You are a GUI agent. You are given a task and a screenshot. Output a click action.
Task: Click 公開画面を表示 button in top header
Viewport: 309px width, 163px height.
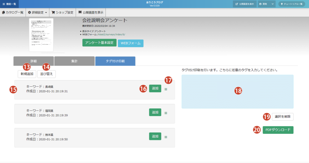244,4
